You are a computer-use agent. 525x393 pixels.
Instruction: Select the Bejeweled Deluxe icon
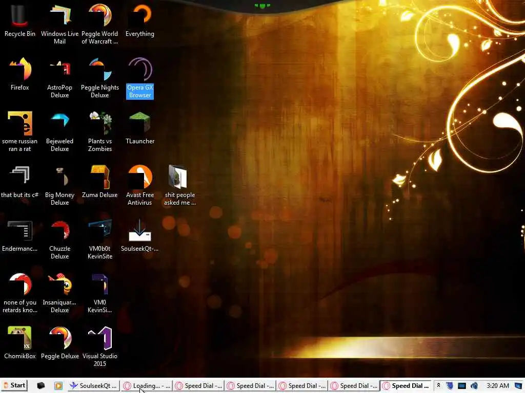pos(59,132)
